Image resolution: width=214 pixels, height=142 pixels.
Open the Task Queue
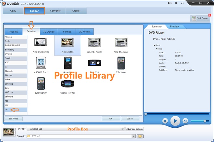tap(200, 18)
